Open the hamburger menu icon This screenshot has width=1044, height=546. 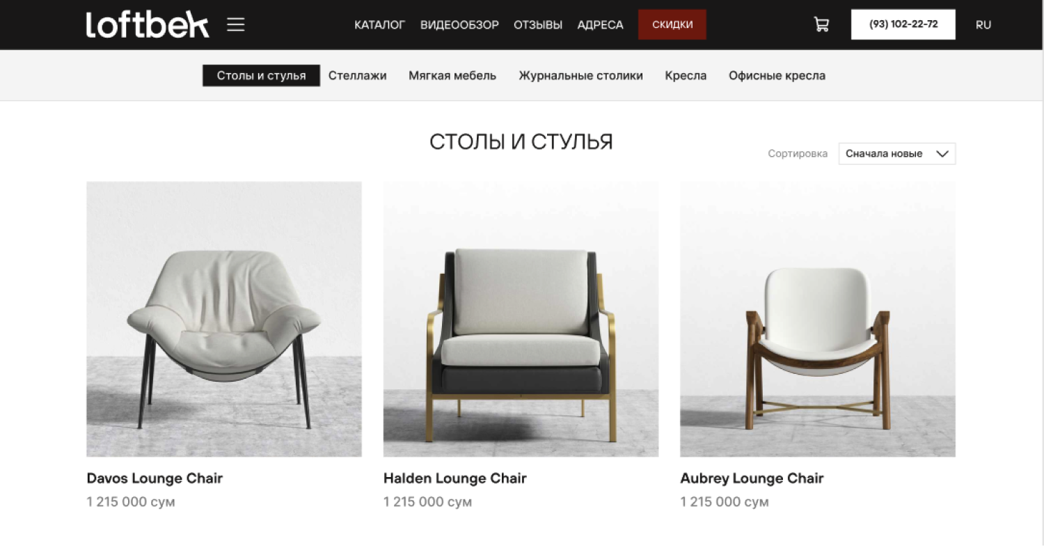(x=236, y=24)
